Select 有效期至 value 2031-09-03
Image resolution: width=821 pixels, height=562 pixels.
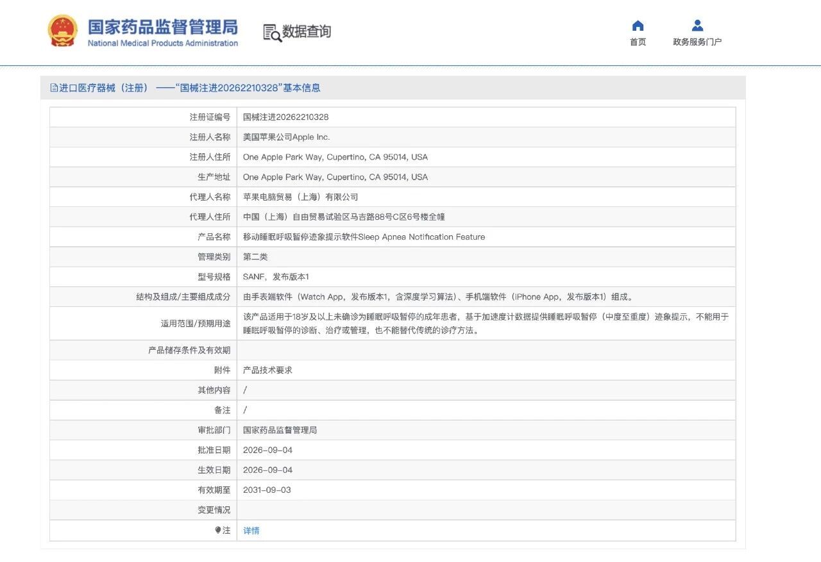coord(267,490)
